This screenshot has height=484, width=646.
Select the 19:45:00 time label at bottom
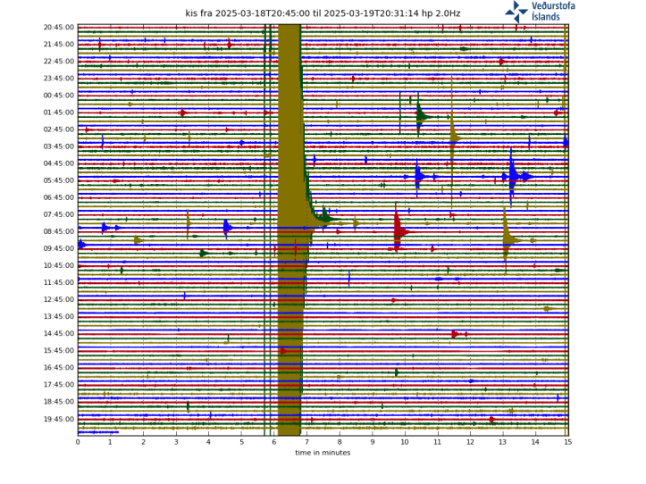58,418
